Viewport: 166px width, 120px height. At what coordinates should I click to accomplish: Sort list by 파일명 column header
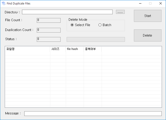(28, 49)
